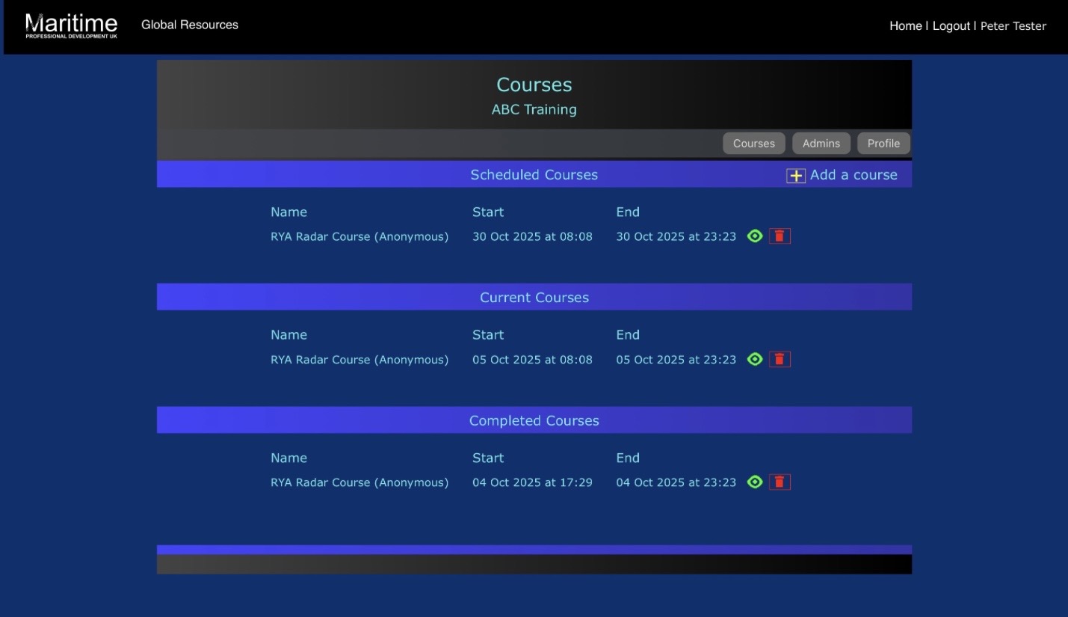Open the Profile tab
Viewport: 1068px width, 617px height.
coord(883,143)
